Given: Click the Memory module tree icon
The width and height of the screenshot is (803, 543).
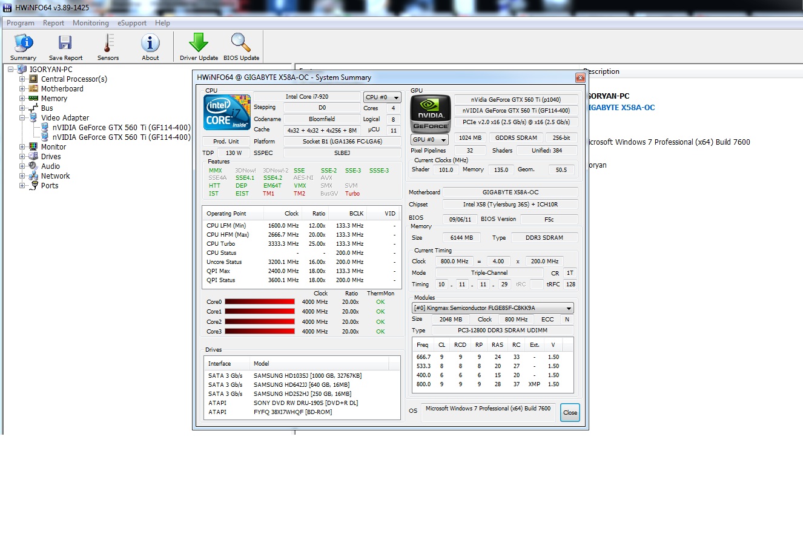Looking at the screenshot, I should 33,98.
